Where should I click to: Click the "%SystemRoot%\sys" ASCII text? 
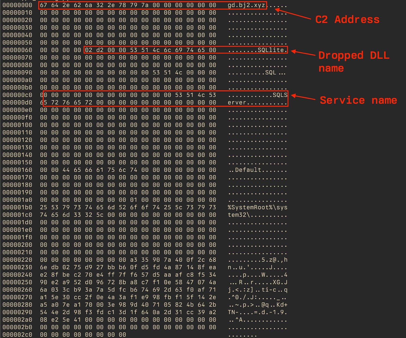[x=258, y=207]
